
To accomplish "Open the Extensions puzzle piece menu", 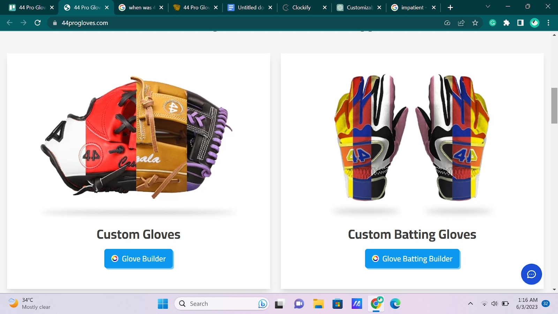I will tap(506, 23).
